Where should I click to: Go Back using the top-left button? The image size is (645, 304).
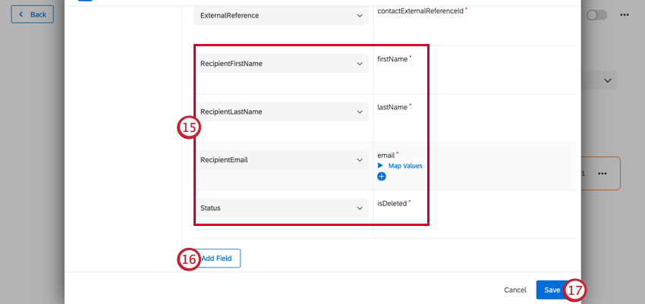(32, 14)
